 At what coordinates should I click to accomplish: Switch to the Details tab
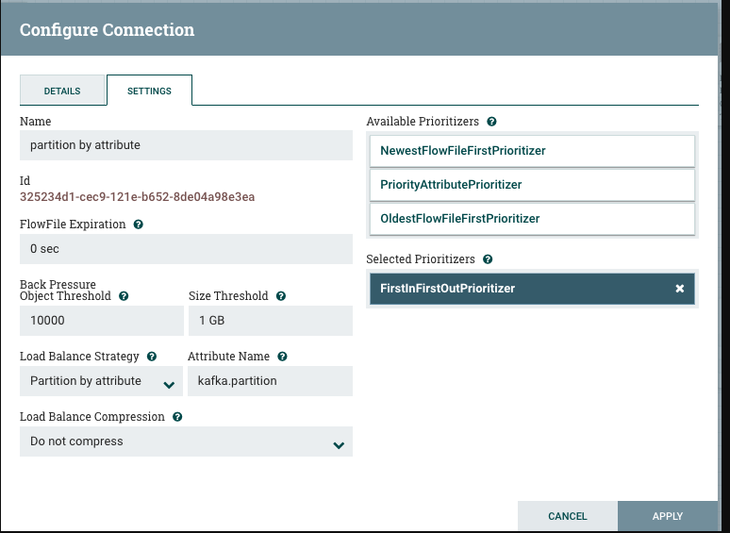click(x=62, y=91)
